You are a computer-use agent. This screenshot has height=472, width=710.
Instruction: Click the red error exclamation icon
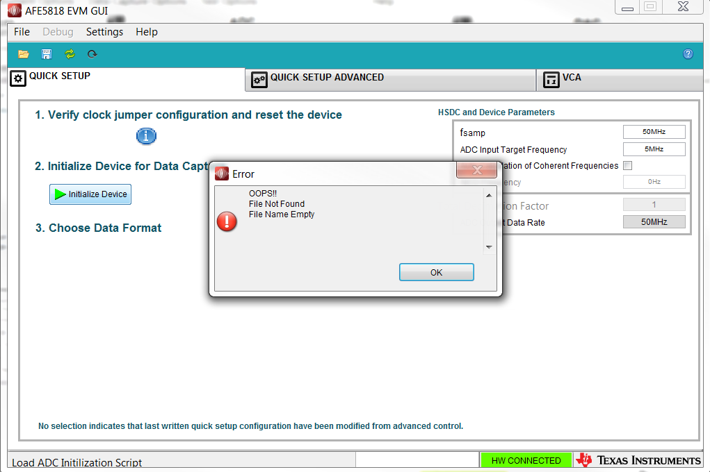point(227,221)
